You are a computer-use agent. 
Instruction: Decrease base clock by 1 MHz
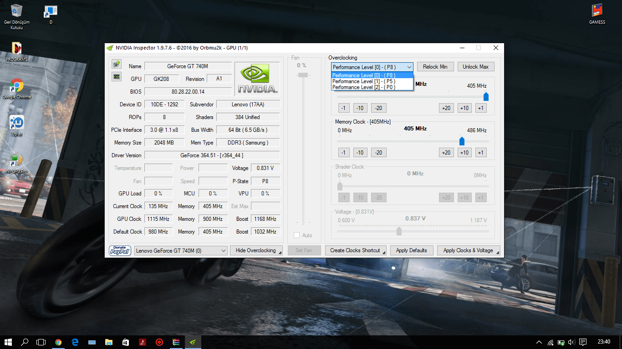pyautogui.click(x=343, y=108)
